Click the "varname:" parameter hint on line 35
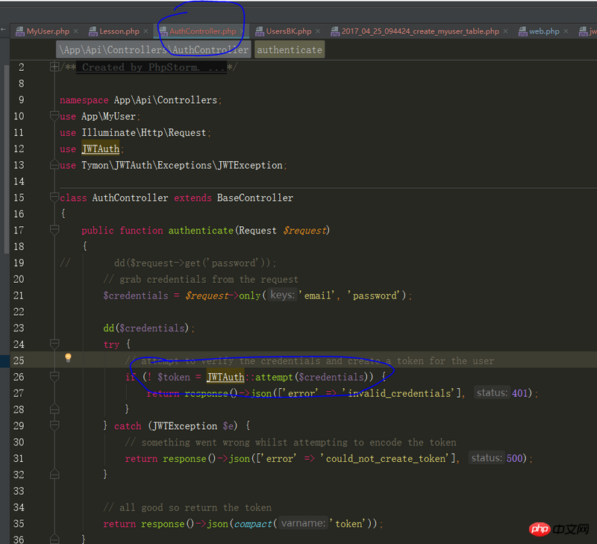The width and height of the screenshot is (597, 544). [304, 523]
